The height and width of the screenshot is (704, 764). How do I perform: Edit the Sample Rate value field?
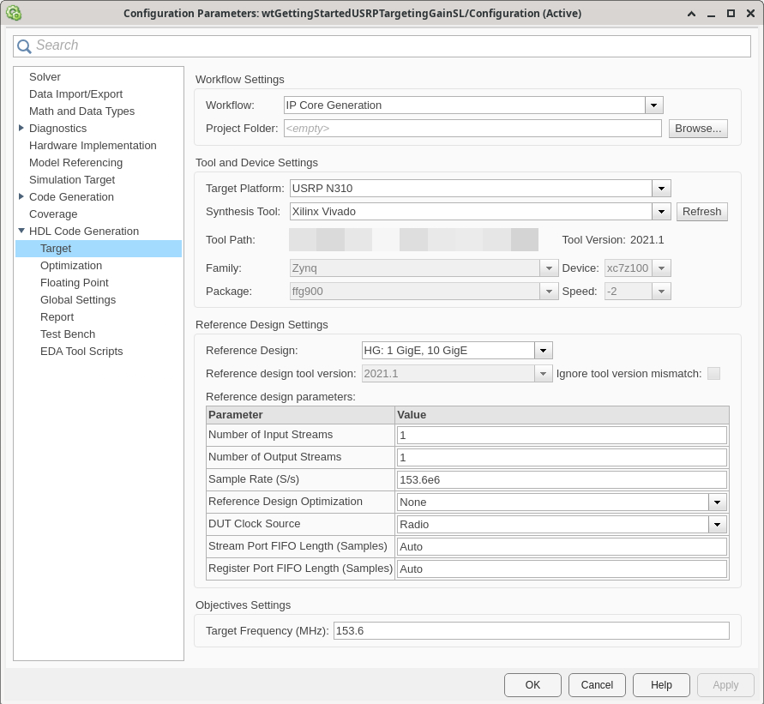coord(561,479)
